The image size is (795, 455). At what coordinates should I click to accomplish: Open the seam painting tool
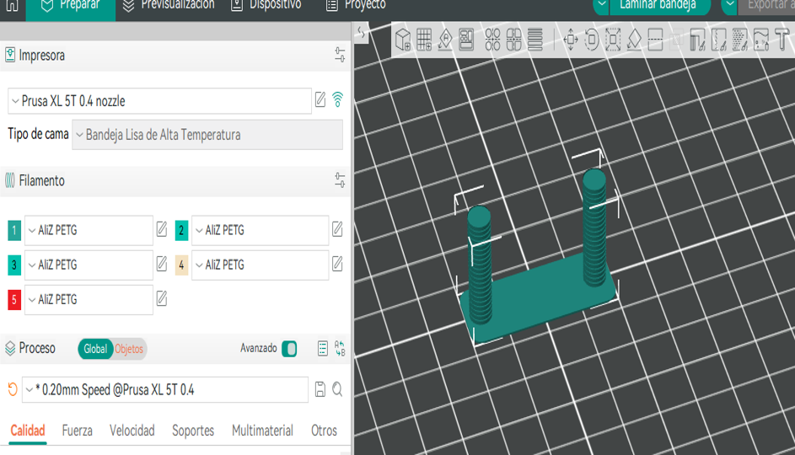click(x=719, y=40)
